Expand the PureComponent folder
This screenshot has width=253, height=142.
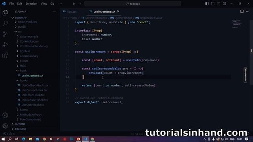point(30,120)
